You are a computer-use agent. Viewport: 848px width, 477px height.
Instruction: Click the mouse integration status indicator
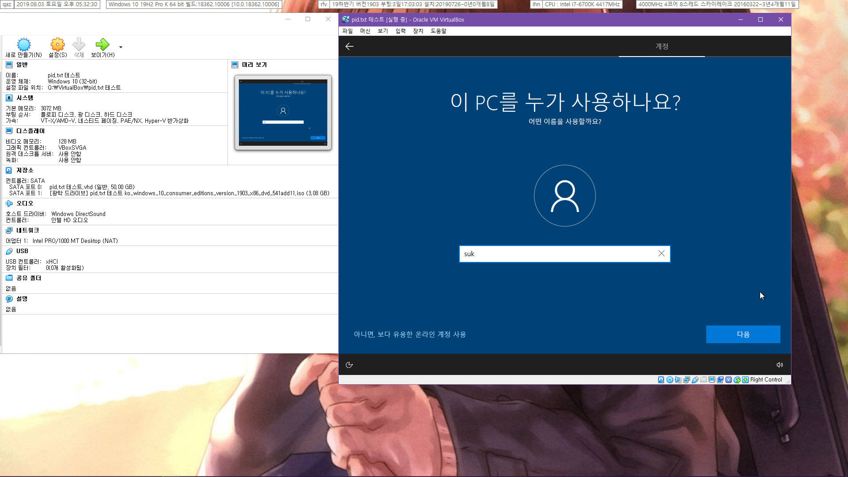pyautogui.click(x=737, y=379)
